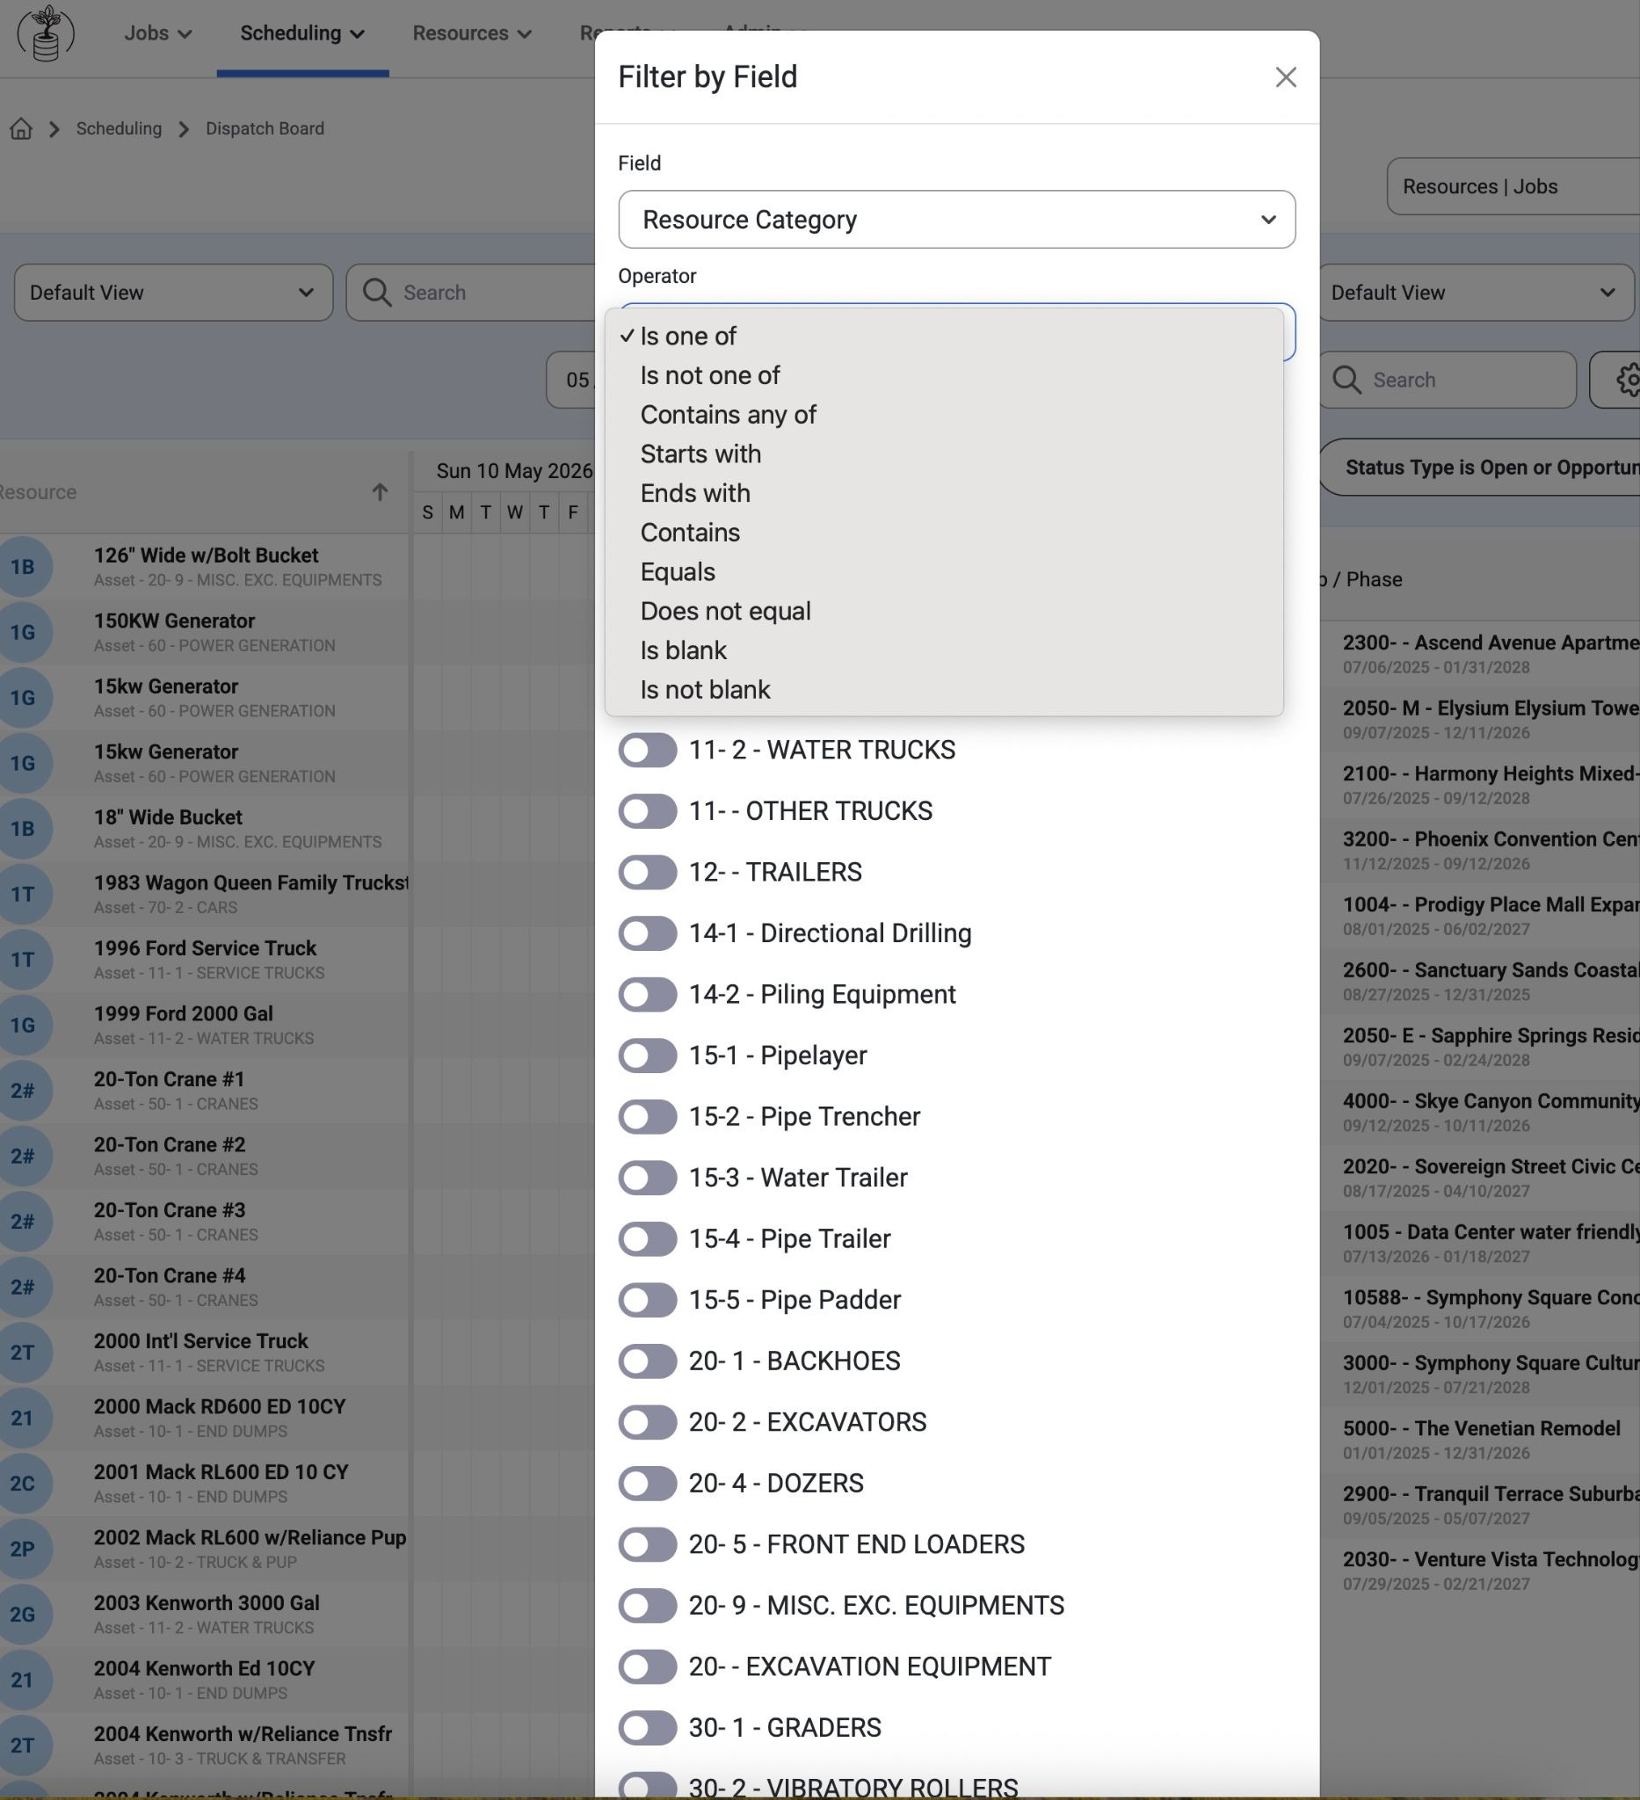Open the left Default View dropdown
This screenshot has width=1640, height=1800.
173,293
